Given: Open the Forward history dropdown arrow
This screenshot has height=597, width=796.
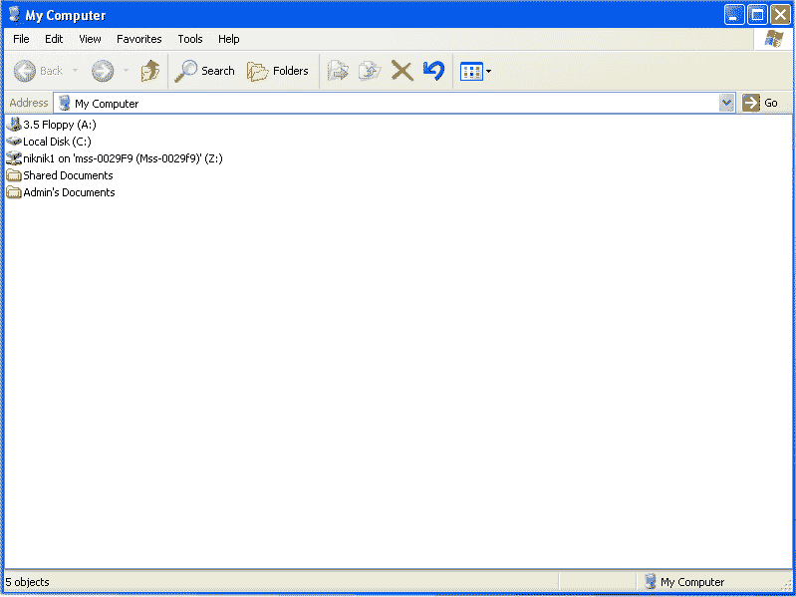Looking at the screenshot, I should click(126, 71).
